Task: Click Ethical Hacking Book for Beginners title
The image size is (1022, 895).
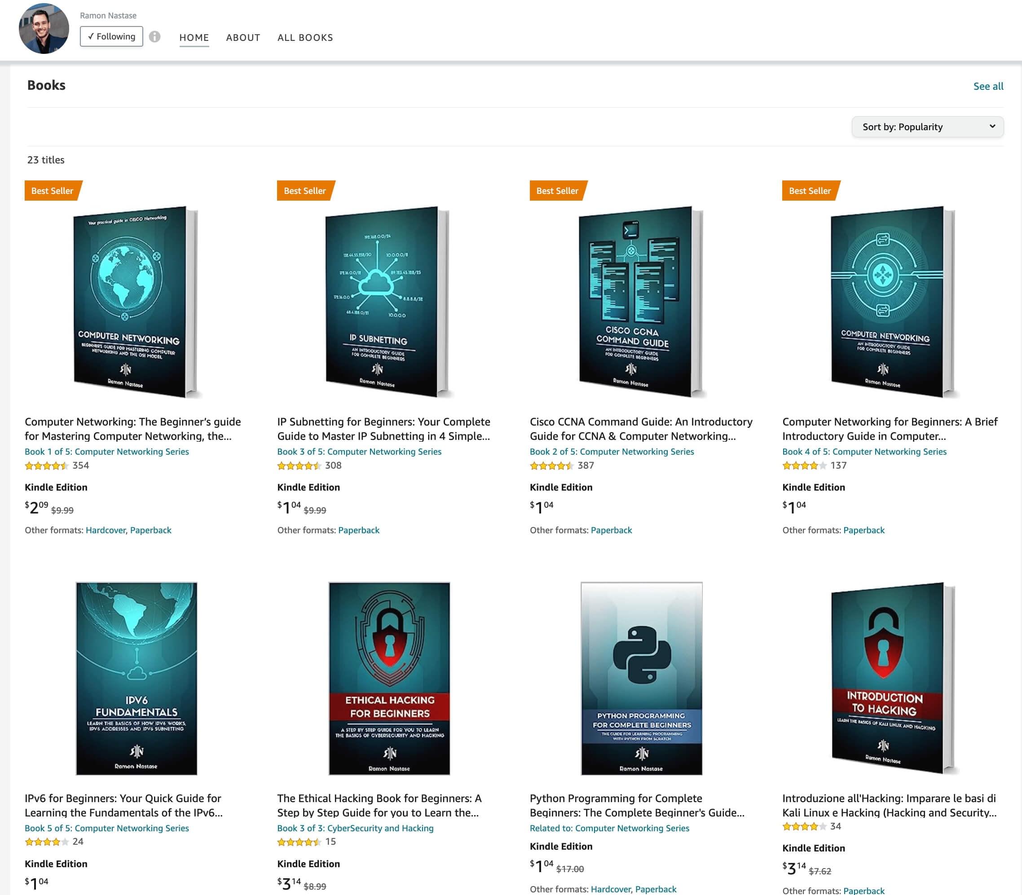Action: [x=379, y=805]
